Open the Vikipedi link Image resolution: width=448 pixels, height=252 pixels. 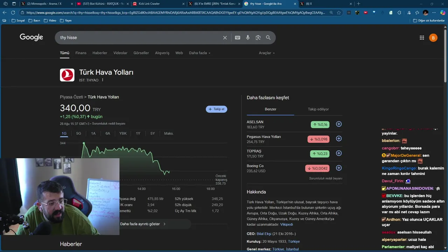click(x=287, y=224)
